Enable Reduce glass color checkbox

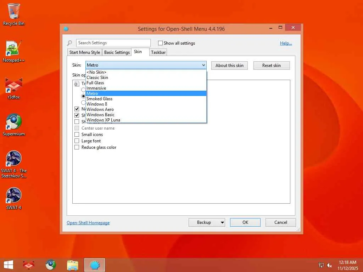tap(77, 147)
